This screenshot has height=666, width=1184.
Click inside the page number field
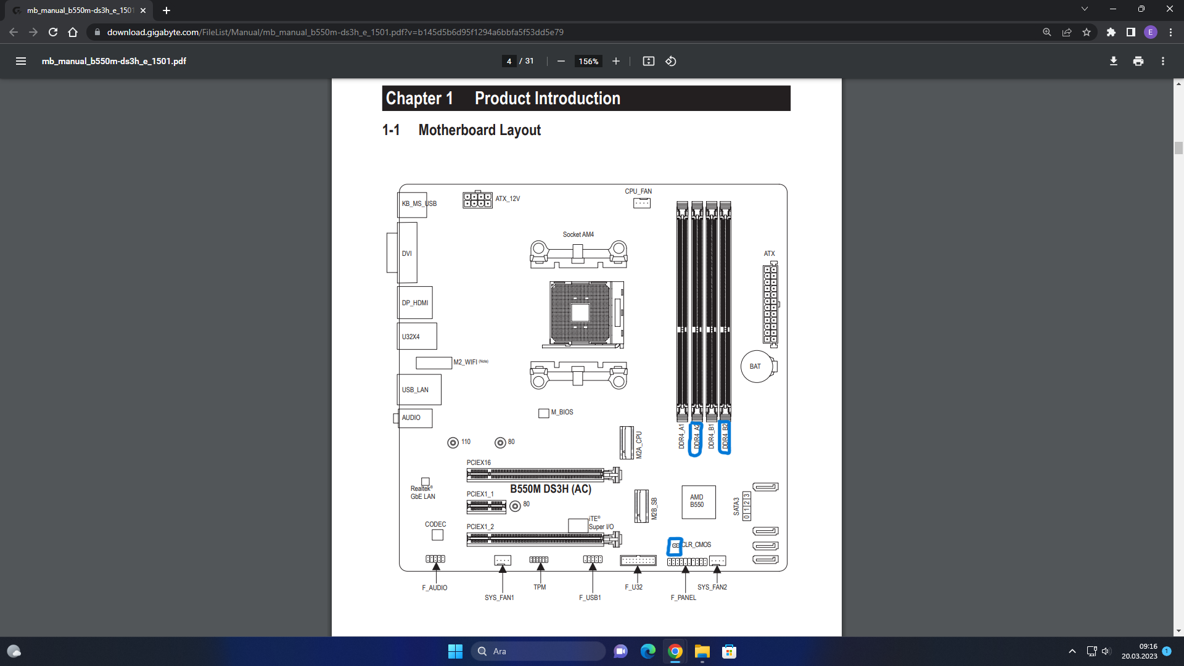(x=509, y=61)
